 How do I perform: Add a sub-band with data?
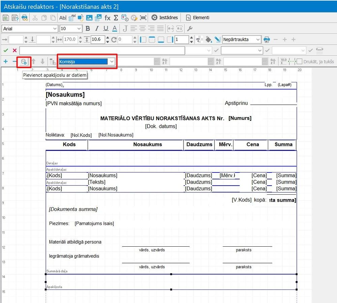click(x=24, y=61)
